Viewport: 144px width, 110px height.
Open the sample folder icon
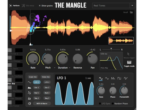(x=131, y=12)
